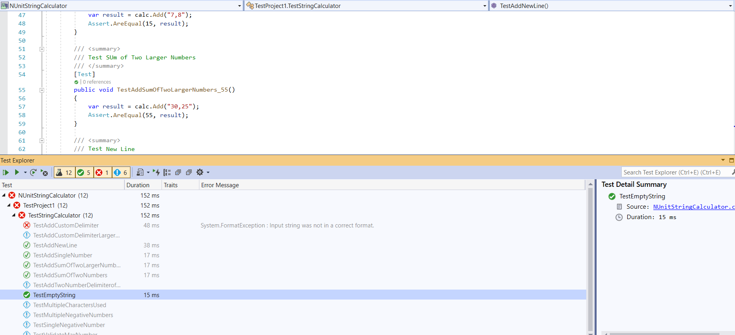Select TestMultipleCharactersUsed test

point(69,305)
